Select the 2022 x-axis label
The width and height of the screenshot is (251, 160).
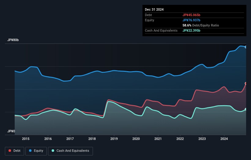point(180,139)
